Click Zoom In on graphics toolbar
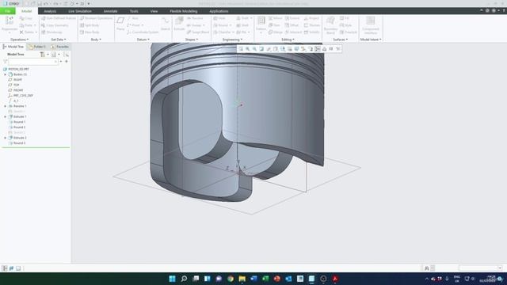507x285 pixels. [248, 49]
